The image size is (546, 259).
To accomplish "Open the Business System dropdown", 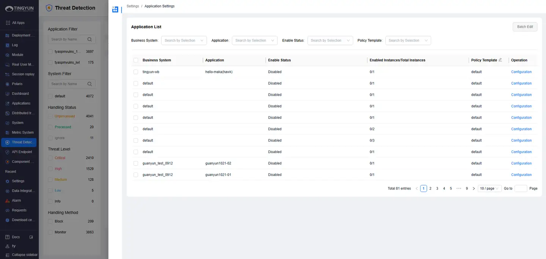I will coord(184,41).
